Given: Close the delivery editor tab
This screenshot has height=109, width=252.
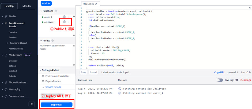Looking at the screenshot, I should [96, 4].
